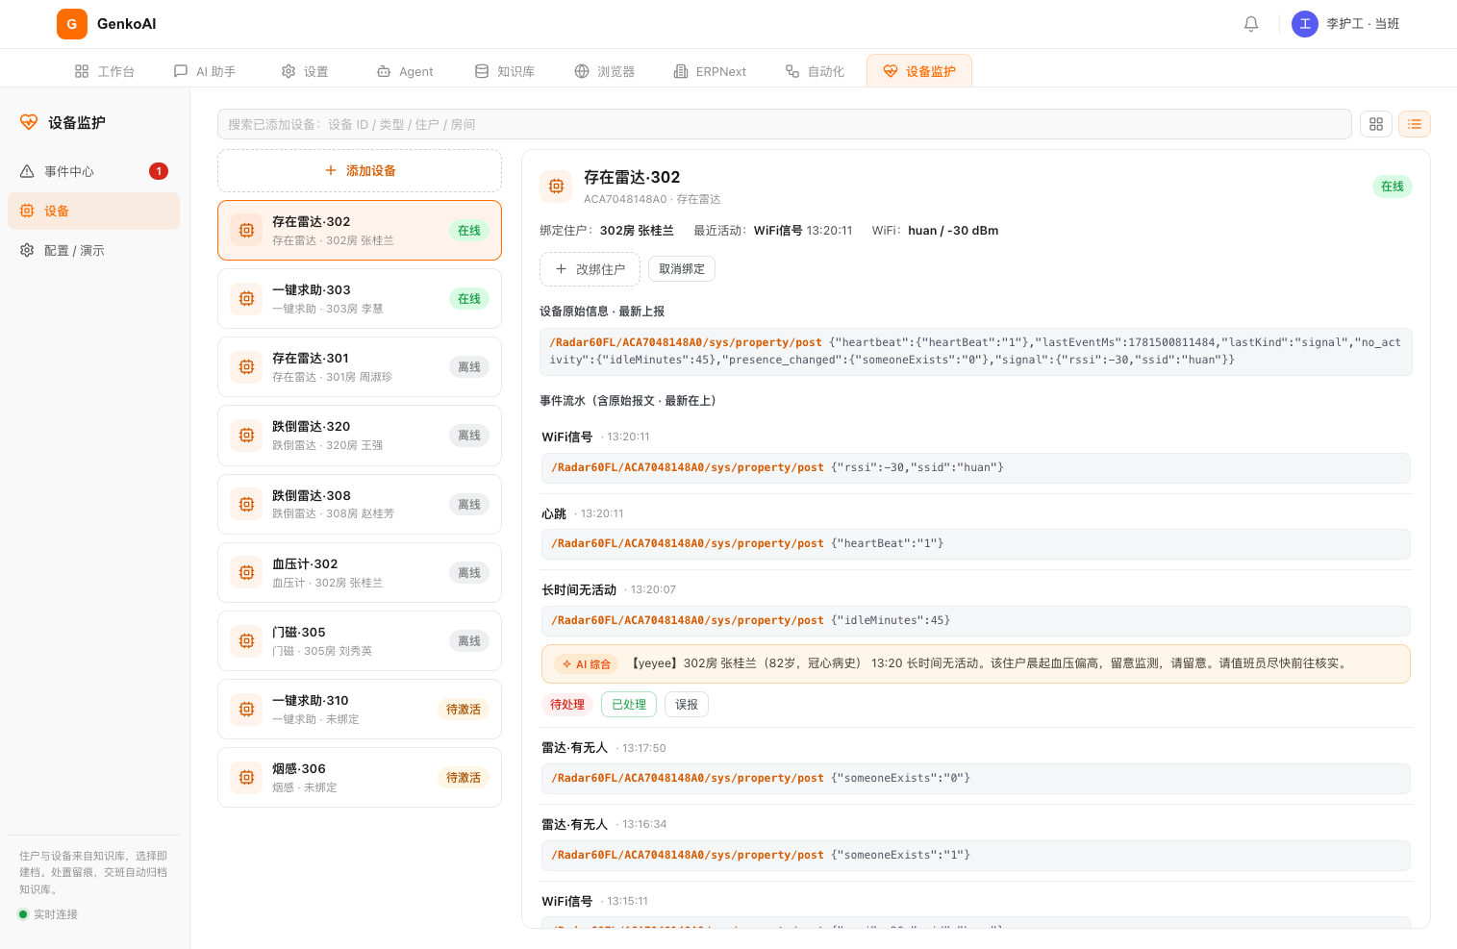Focus the device search field
This screenshot has width=1457, height=949.
[785, 124]
